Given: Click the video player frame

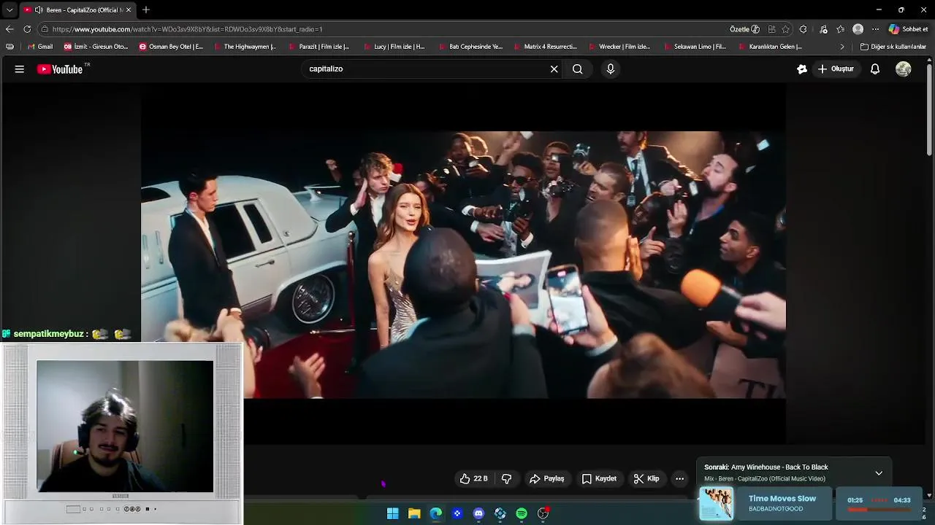Looking at the screenshot, I should 463,265.
